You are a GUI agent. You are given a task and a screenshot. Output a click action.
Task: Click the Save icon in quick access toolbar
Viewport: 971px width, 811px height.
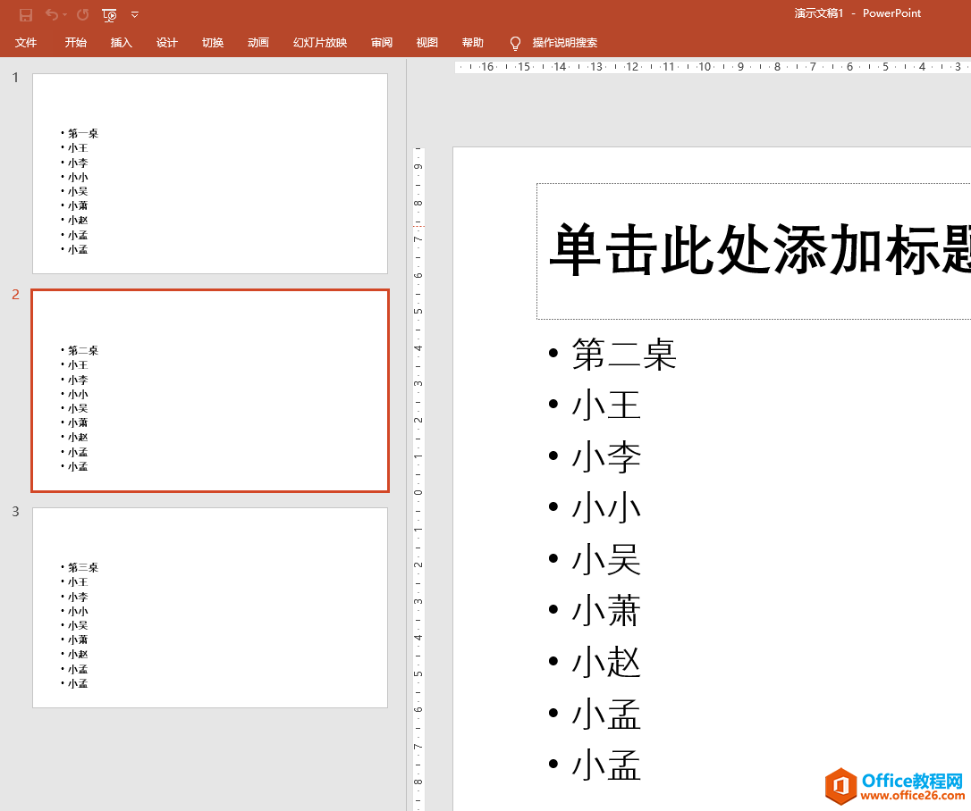[26, 14]
